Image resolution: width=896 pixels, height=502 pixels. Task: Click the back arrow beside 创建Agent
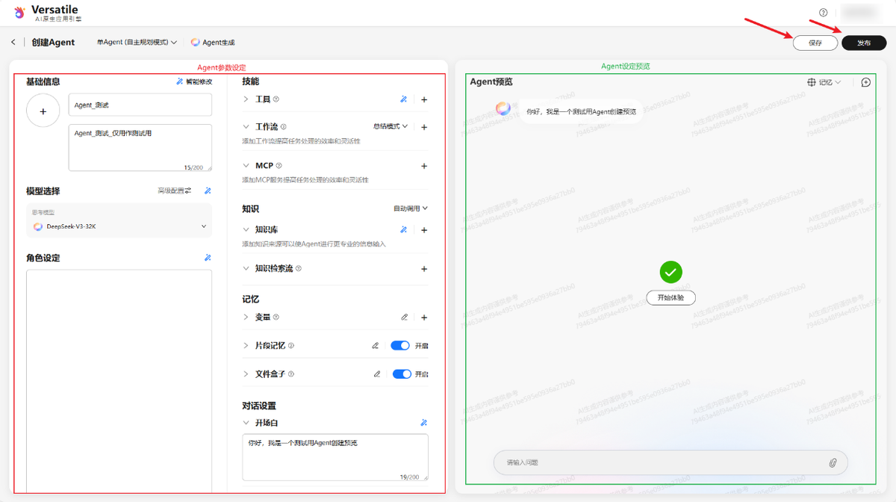(x=13, y=43)
